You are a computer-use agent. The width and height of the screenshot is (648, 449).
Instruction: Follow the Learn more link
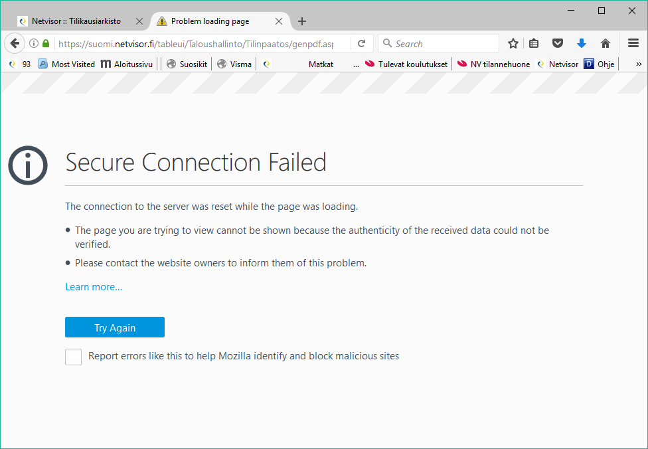pos(94,287)
